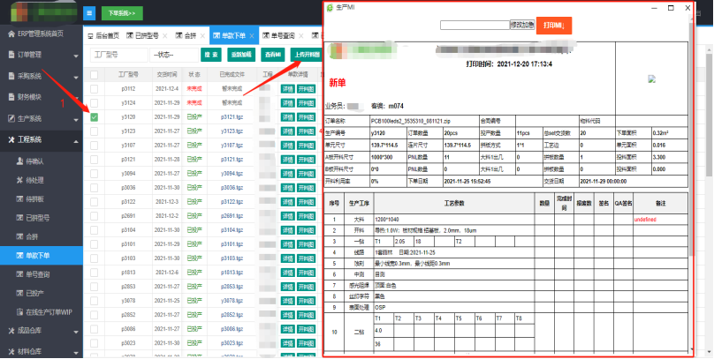Close the 合拼 tab using its X icon
714x359 pixels.
pyautogui.click(x=204, y=36)
